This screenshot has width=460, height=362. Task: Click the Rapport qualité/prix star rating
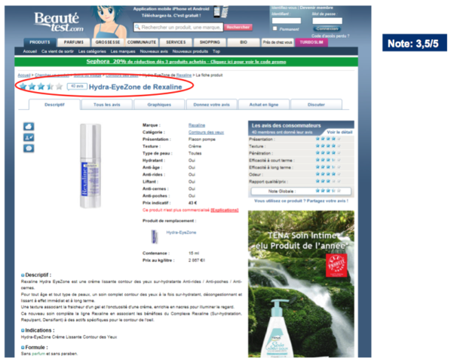[x=328, y=181]
